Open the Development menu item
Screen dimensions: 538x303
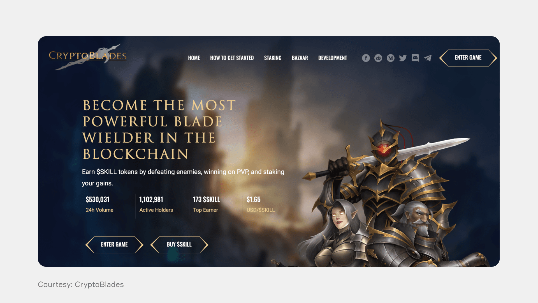tap(333, 58)
